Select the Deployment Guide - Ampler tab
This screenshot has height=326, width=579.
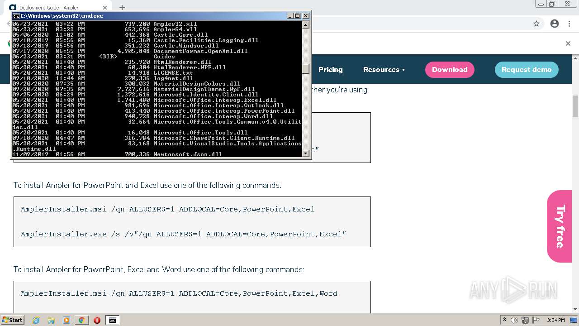(58, 8)
